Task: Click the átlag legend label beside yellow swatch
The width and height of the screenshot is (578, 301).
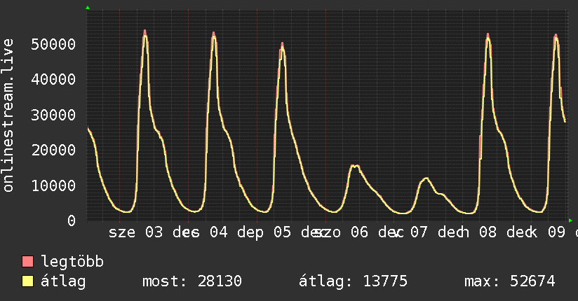Action: (63, 281)
